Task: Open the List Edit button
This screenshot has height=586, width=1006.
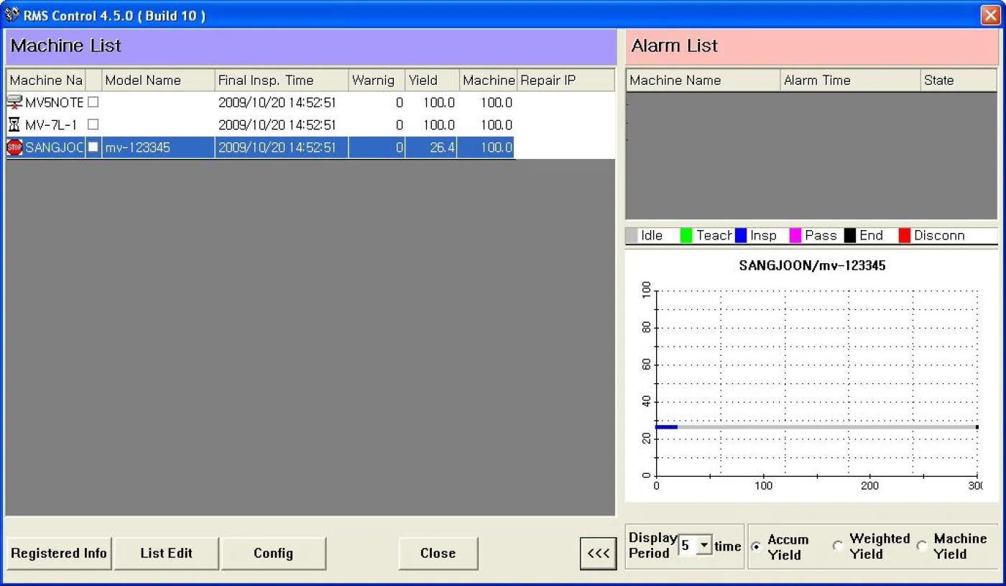Action: tap(166, 553)
